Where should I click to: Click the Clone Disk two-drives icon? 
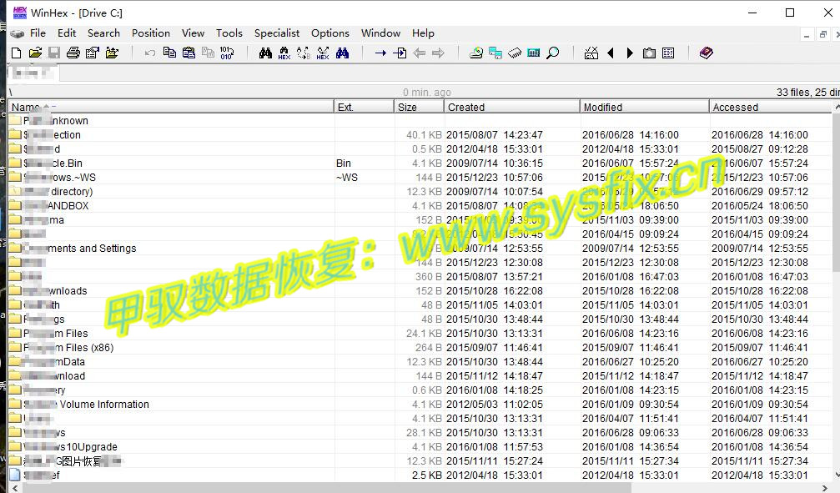[495, 53]
